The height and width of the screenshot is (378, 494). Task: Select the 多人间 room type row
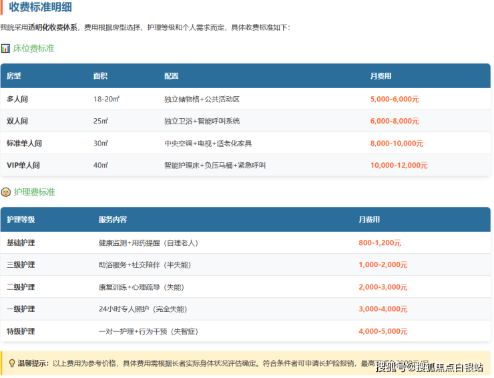[17, 99]
